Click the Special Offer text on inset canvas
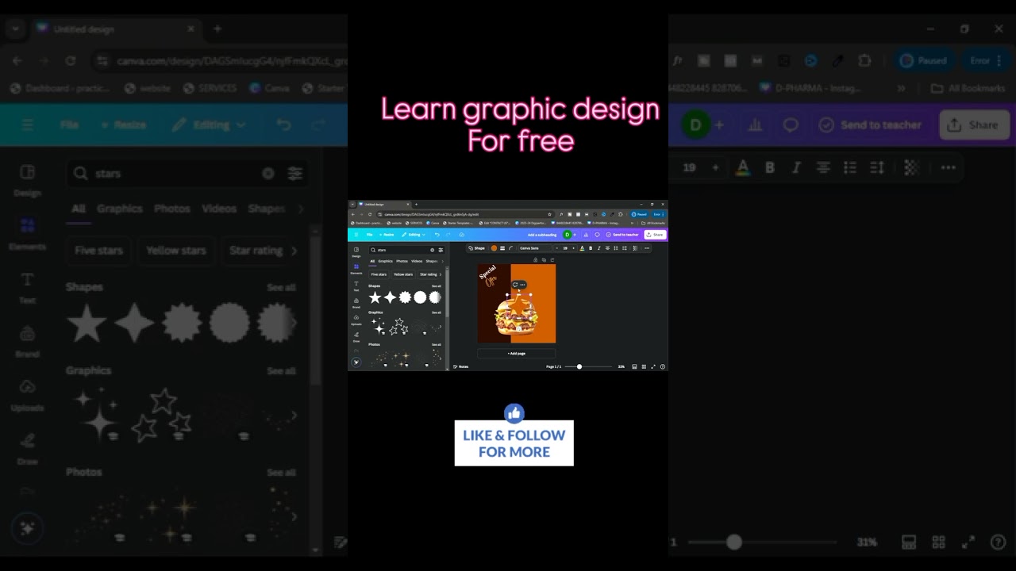 [x=488, y=275]
